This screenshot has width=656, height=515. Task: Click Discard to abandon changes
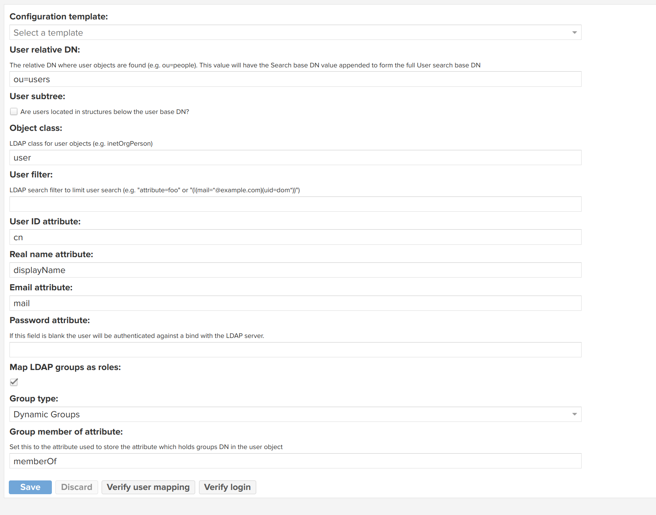[x=76, y=487]
